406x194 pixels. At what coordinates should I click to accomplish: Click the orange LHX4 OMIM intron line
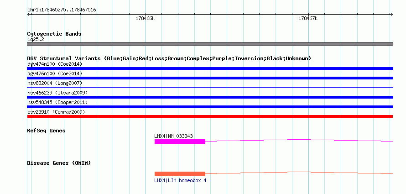[x=299, y=173]
